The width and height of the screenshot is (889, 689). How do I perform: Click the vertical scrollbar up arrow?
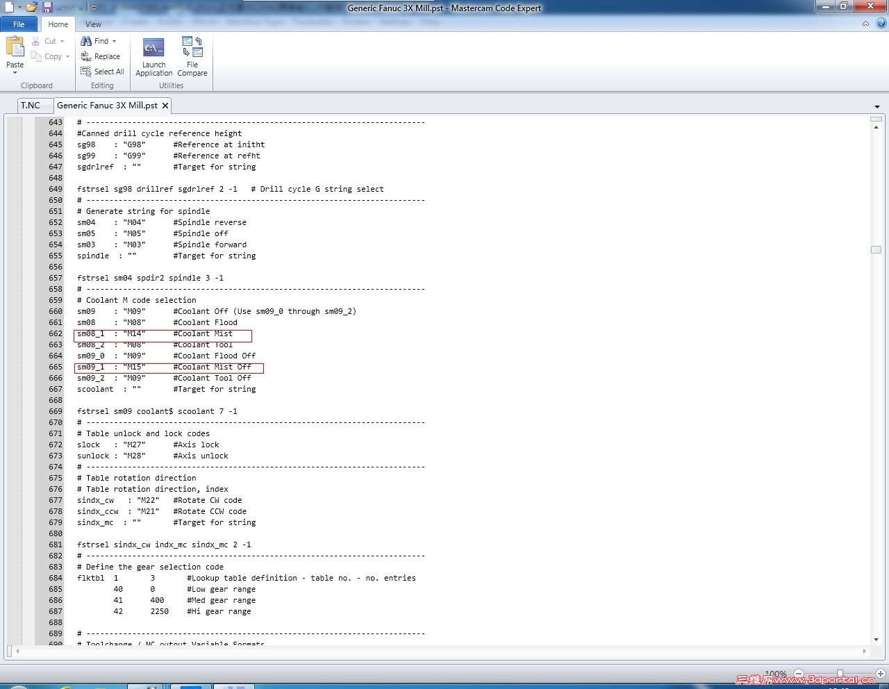click(x=876, y=128)
